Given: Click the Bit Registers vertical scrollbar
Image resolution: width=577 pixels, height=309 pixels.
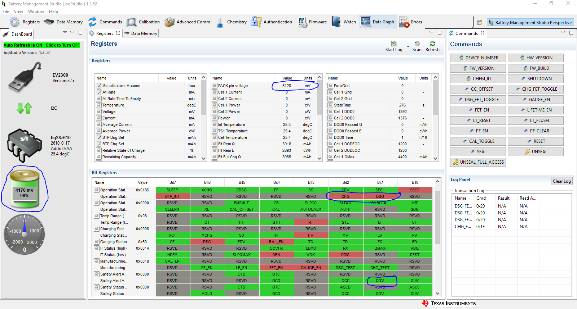Looking at the screenshot, I should tap(438, 217).
